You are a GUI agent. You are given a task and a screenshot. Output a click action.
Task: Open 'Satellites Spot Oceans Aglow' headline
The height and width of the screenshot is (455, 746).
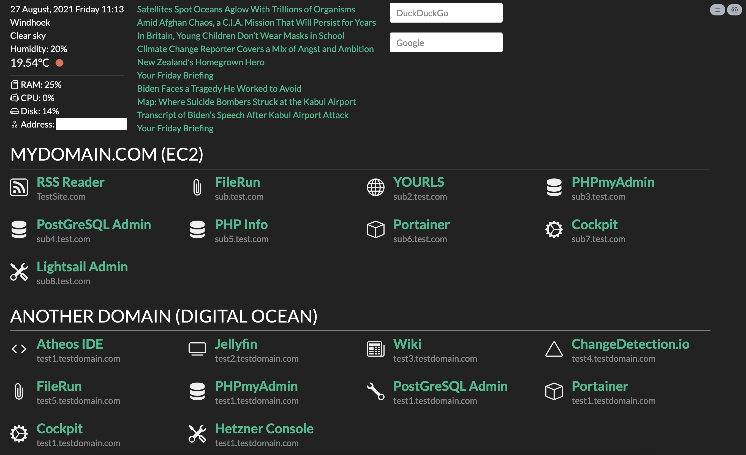[x=246, y=9]
